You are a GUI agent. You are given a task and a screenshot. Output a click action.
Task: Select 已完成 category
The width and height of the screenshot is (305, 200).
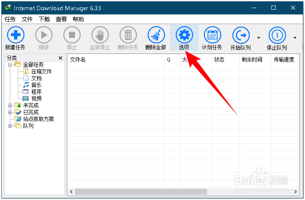pyautogui.click(x=31, y=113)
